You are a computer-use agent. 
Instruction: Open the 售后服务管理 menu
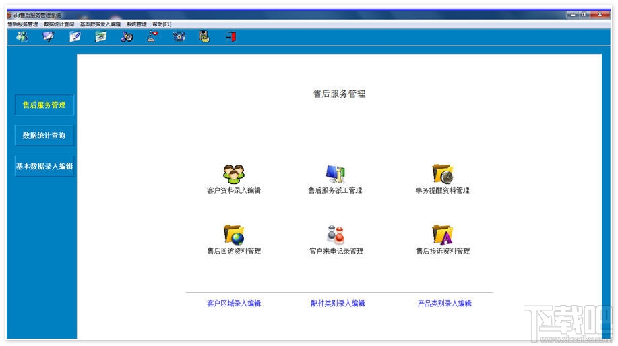[x=23, y=24]
